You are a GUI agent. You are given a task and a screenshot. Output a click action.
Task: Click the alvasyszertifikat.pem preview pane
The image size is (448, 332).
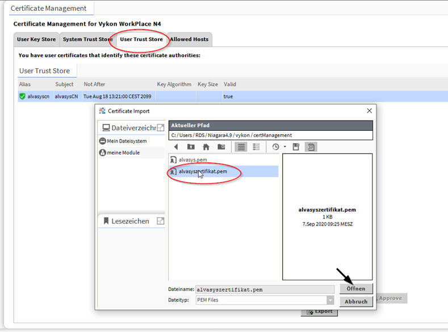pos(328,217)
